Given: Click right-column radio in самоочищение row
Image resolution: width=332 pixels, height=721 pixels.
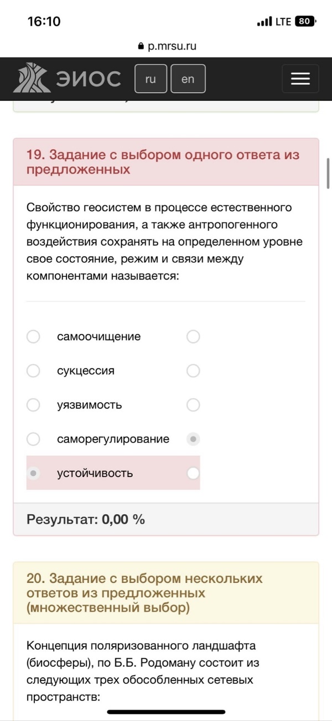Looking at the screenshot, I should (193, 337).
